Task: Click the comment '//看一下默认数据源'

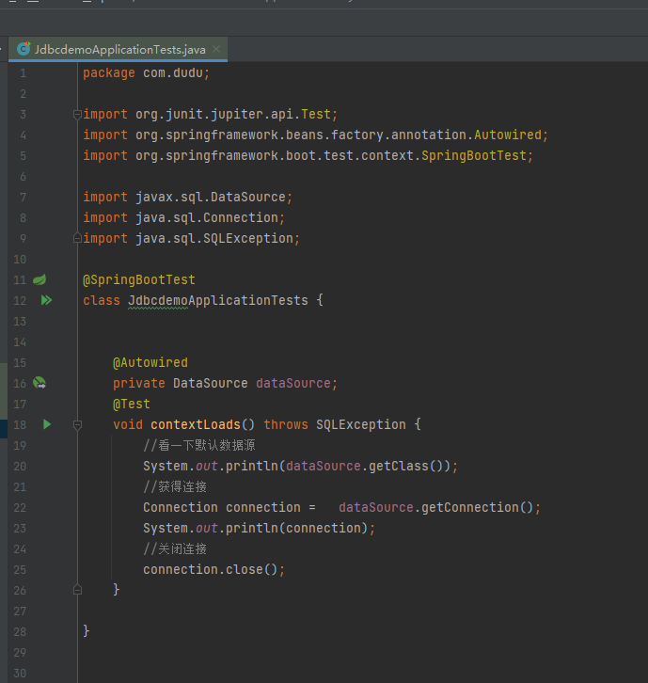Action: pyautogui.click(x=199, y=445)
